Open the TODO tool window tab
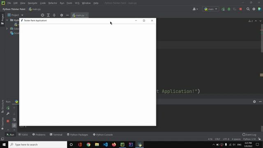 tap(23, 134)
